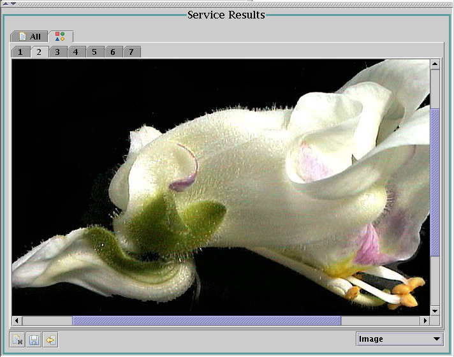The image size is (454, 357).
Task: Click the horizontal scrollbar left arrow
Action: tap(17, 320)
